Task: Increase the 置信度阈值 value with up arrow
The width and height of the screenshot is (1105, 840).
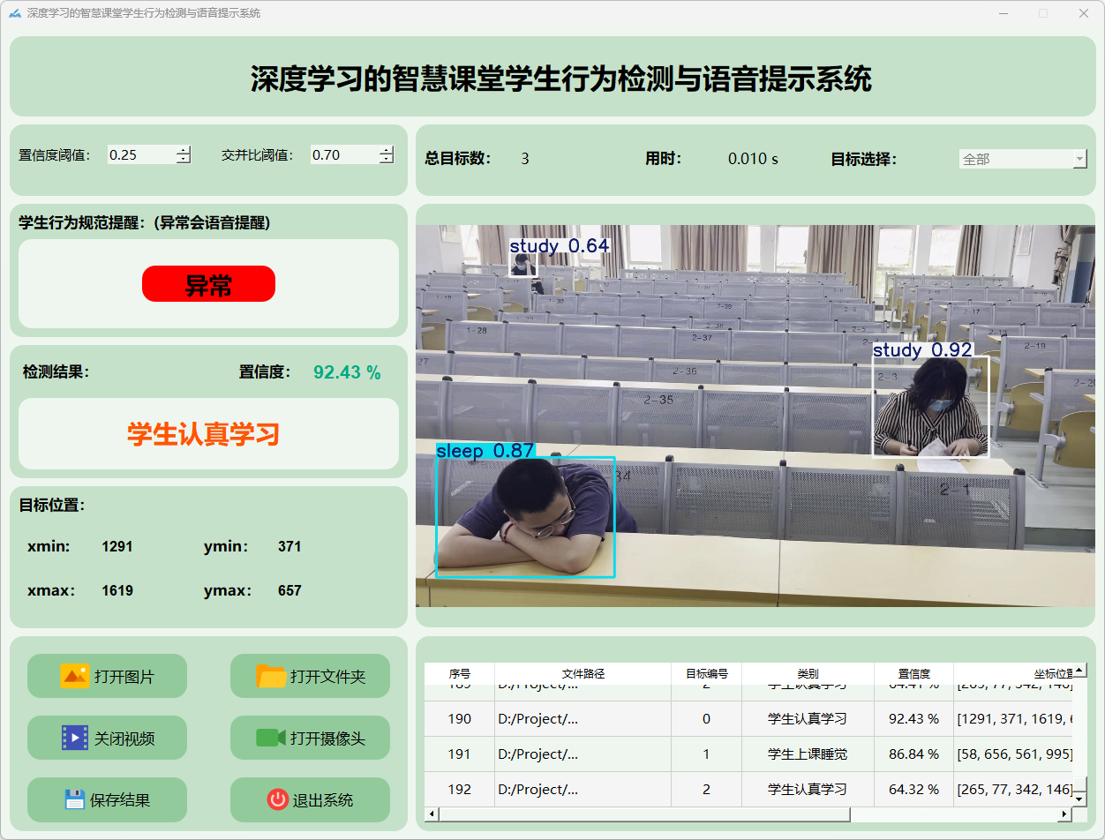Action: (183, 150)
